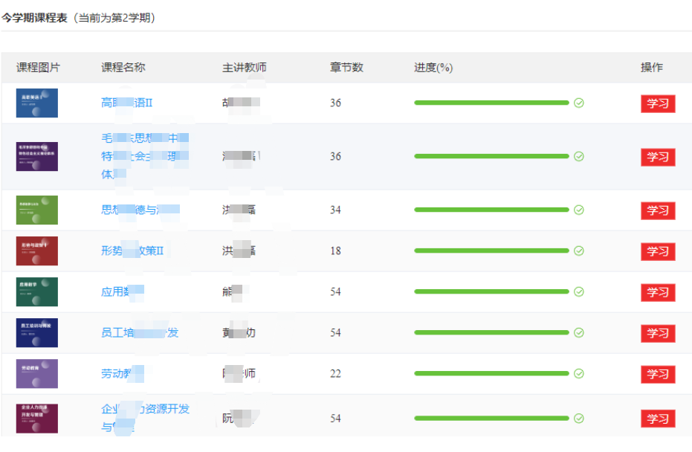Click progress bar of 形势…政策II course
This screenshot has width=692, height=452.
(491, 251)
